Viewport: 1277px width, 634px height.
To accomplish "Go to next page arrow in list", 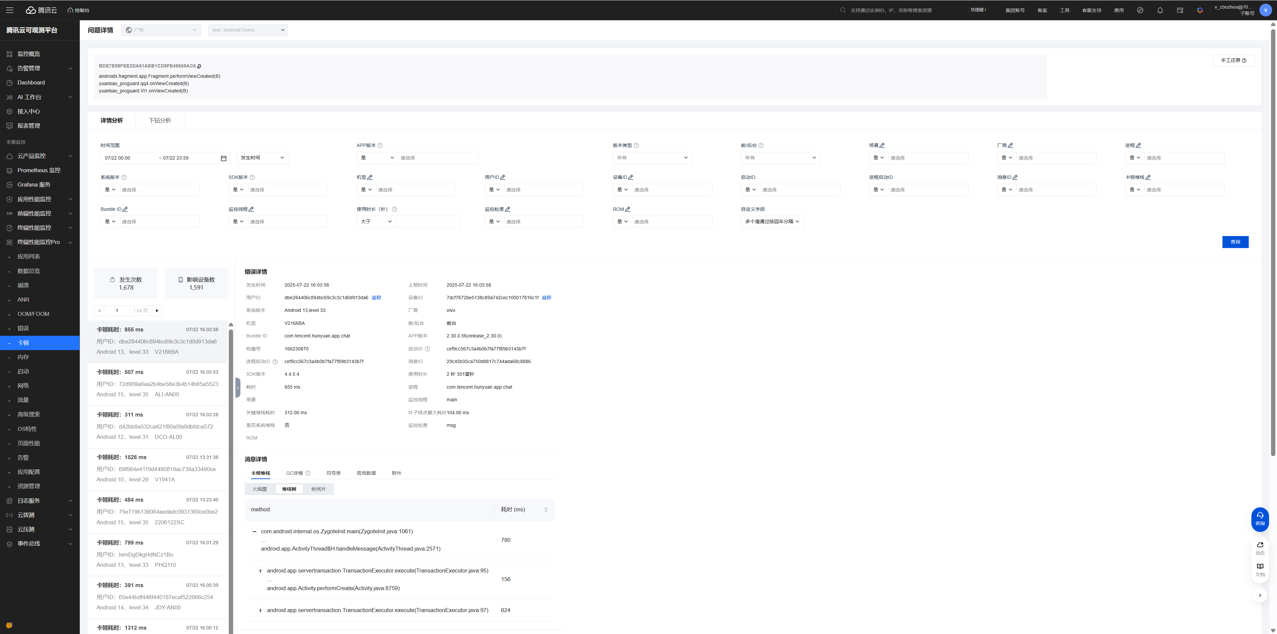I will (x=157, y=311).
